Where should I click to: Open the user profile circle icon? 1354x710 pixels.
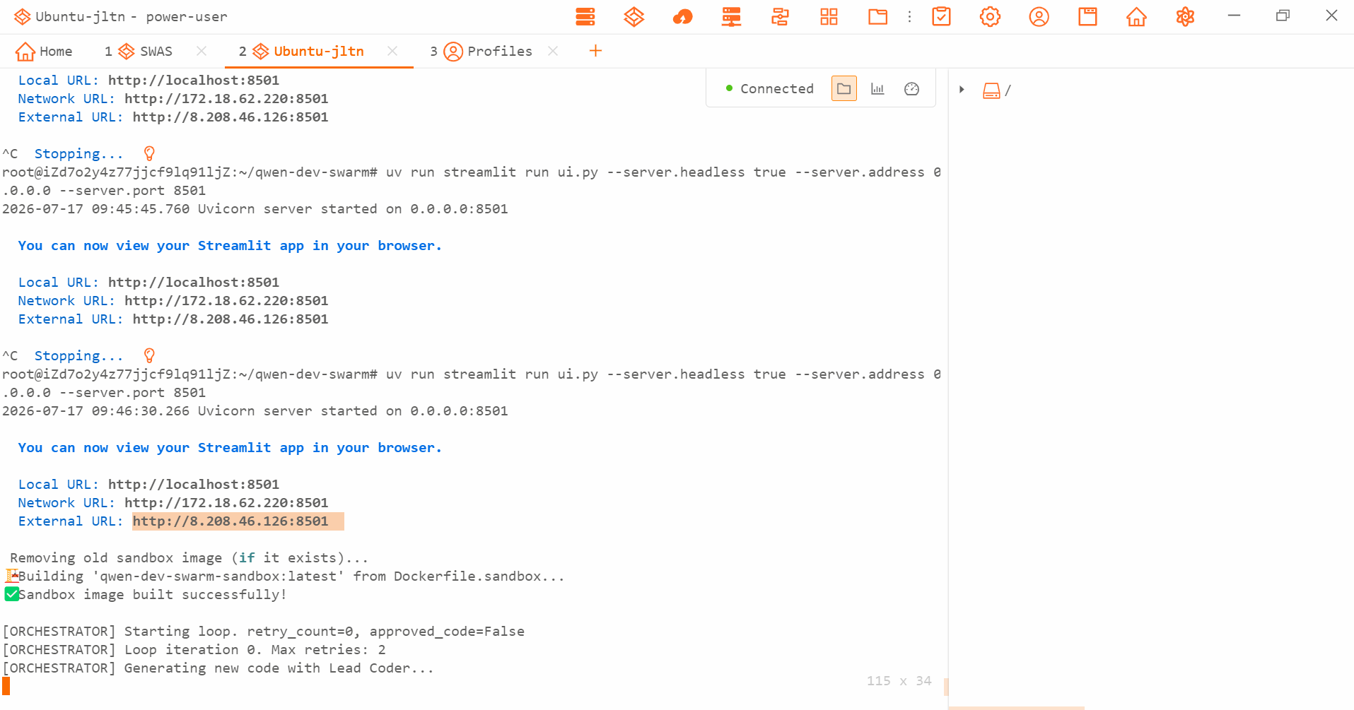(x=1039, y=16)
